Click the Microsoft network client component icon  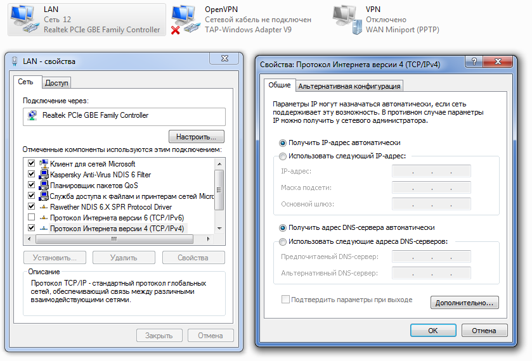click(44, 164)
